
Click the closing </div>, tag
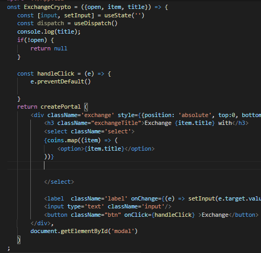tap(42, 223)
